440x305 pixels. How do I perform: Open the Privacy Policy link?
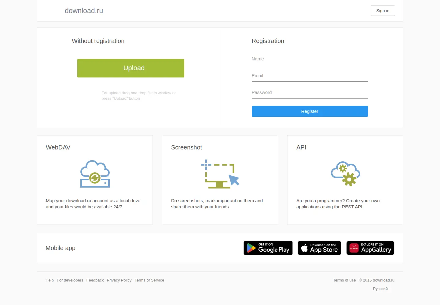pyautogui.click(x=119, y=280)
